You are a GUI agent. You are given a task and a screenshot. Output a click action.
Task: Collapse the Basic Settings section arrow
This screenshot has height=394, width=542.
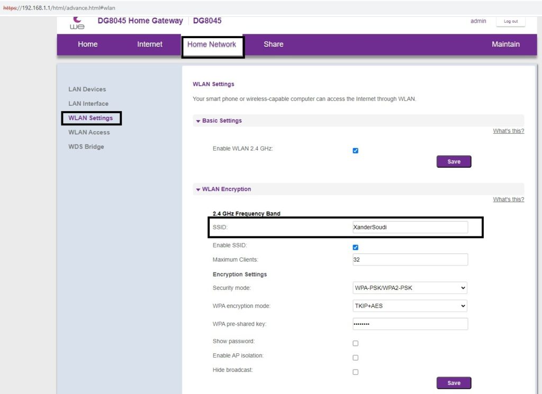(198, 121)
